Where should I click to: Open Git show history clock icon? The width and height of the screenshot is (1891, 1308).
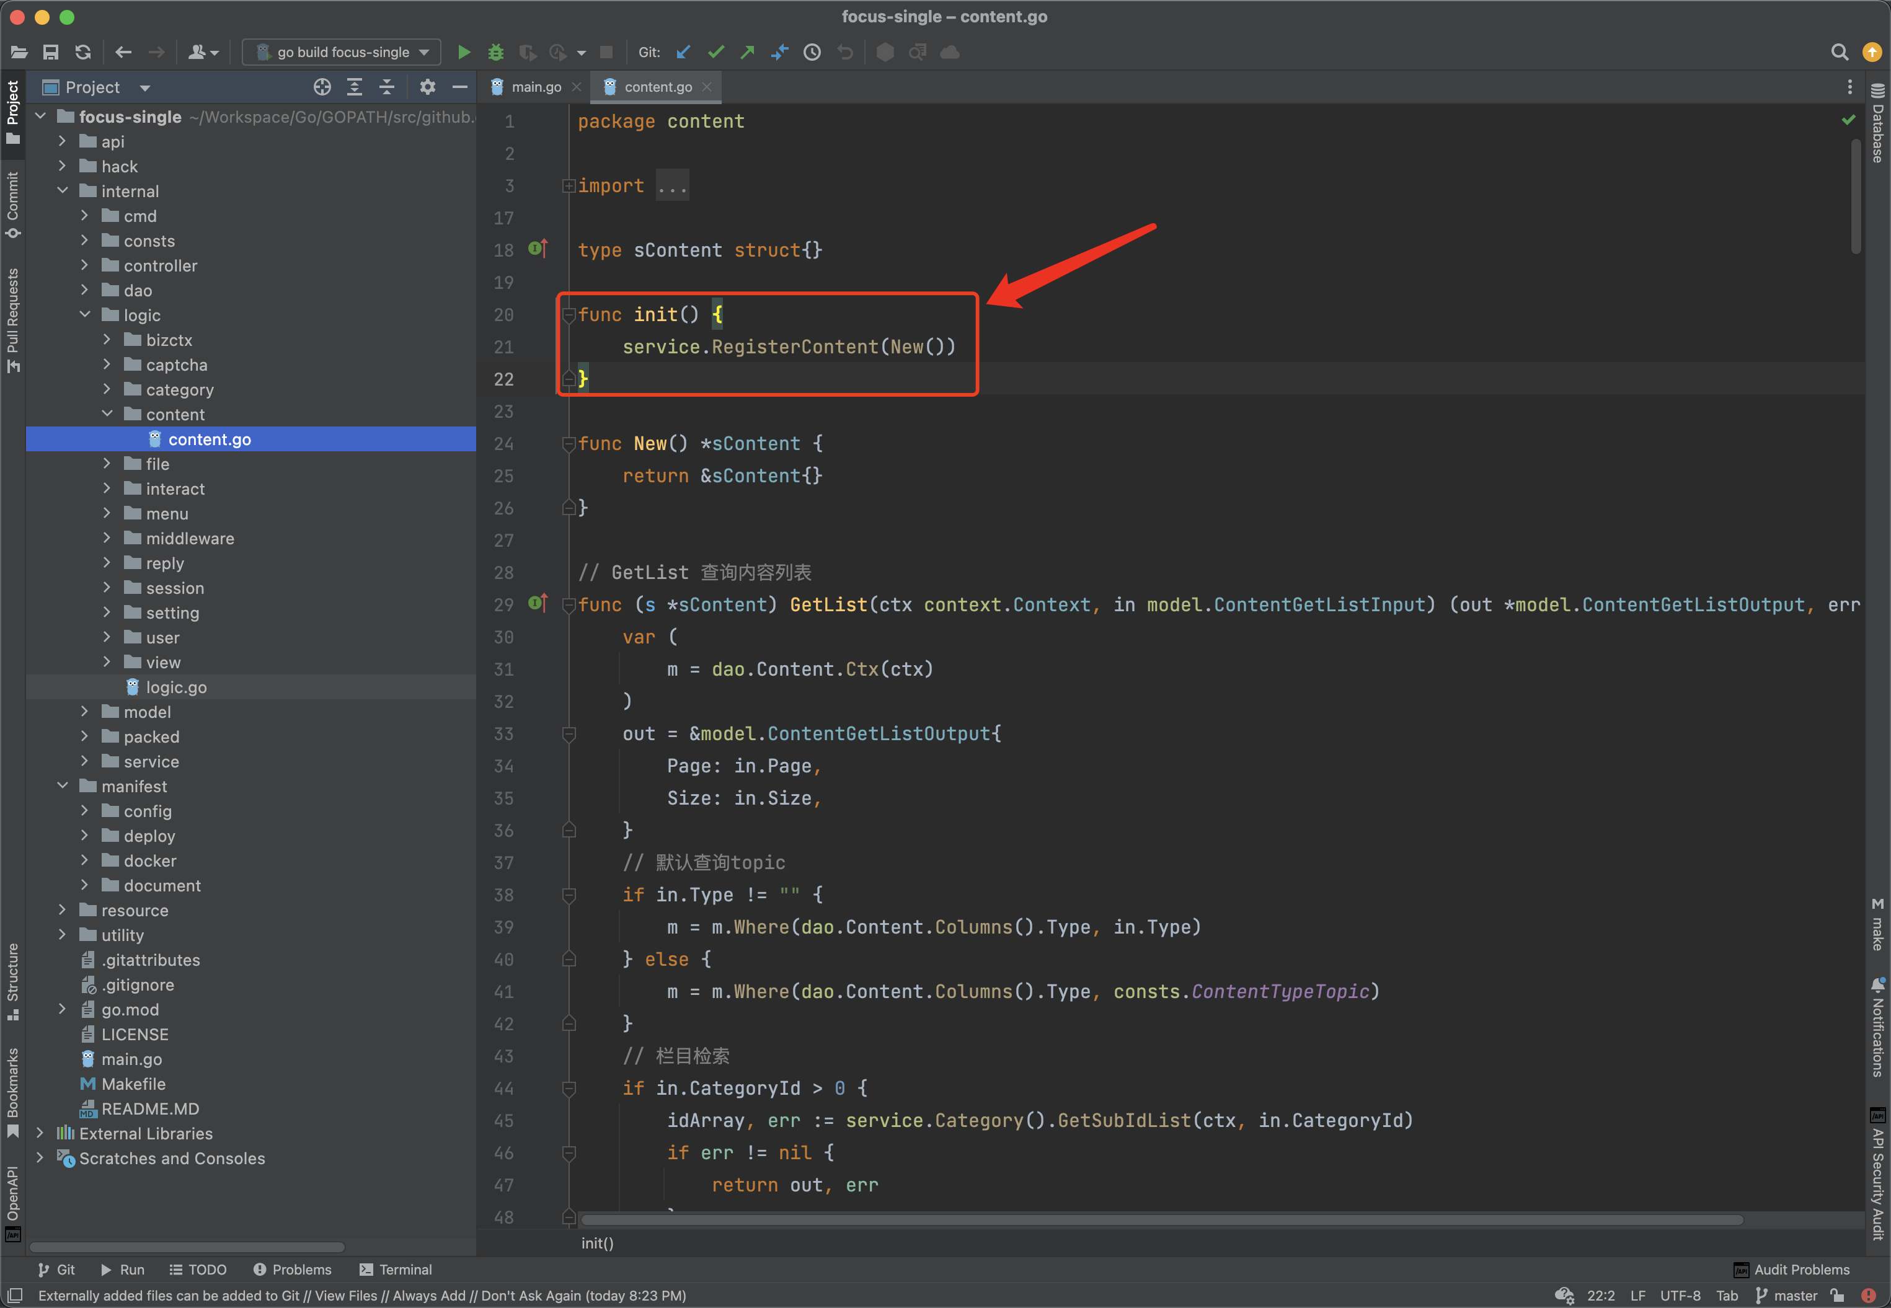[x=812, y=53]
